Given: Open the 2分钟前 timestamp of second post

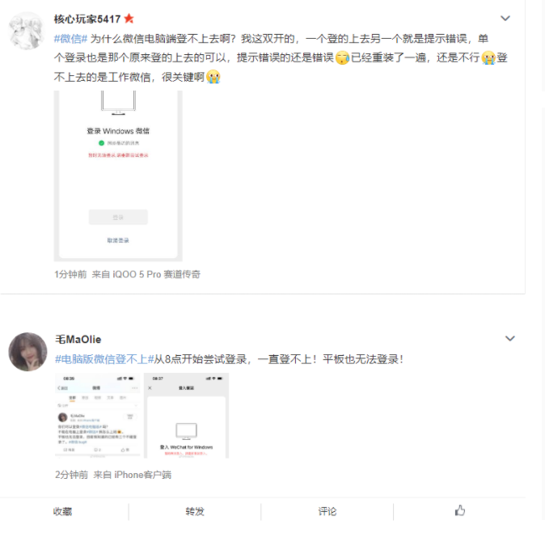Looking at the screenshot, I should [x=71, y=475].
